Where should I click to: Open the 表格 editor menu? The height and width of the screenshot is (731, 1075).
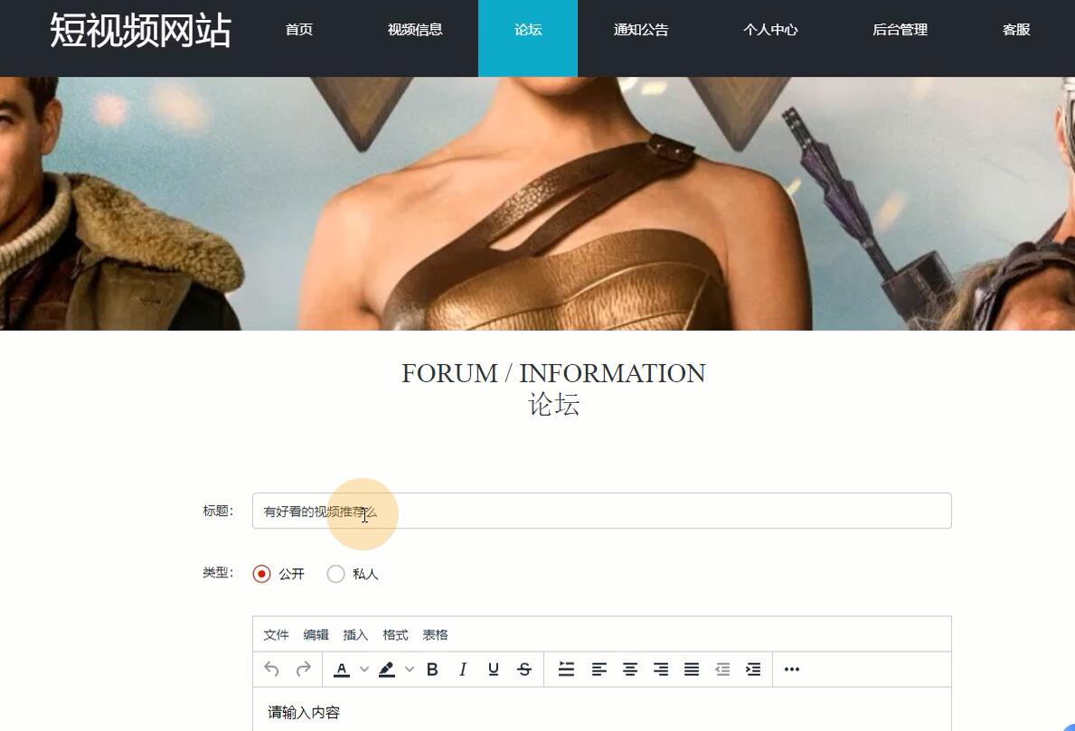point(435,635)
